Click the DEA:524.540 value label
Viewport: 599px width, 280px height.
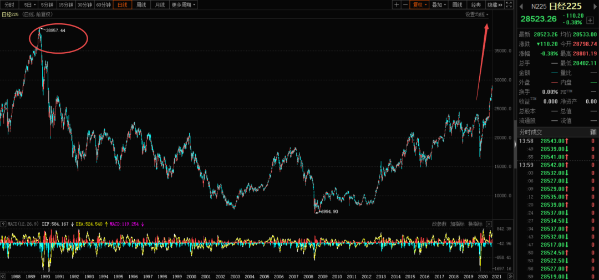(x=89, y=224)
